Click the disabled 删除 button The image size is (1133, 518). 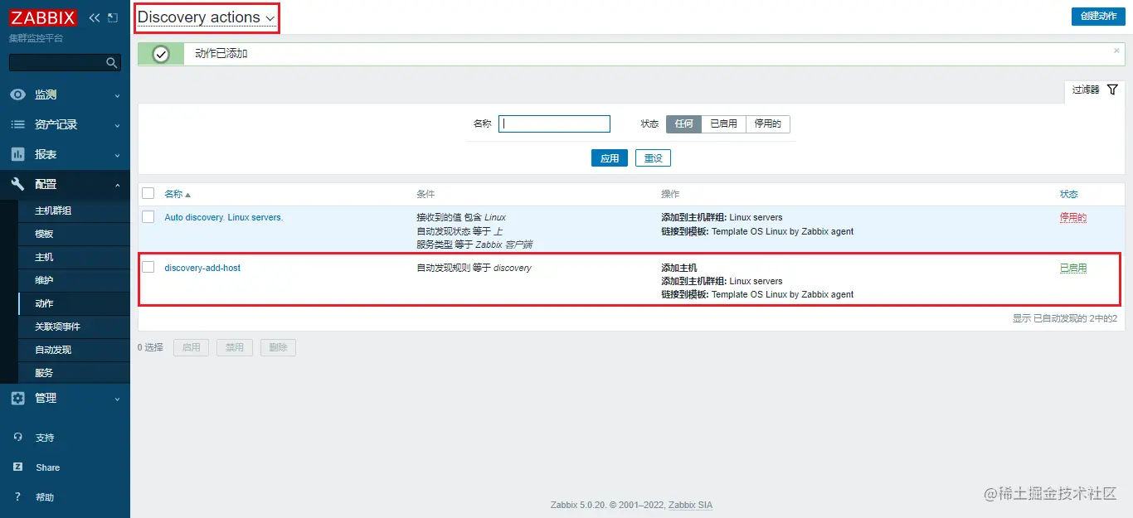pyautogui.click(x=278, y=347)
